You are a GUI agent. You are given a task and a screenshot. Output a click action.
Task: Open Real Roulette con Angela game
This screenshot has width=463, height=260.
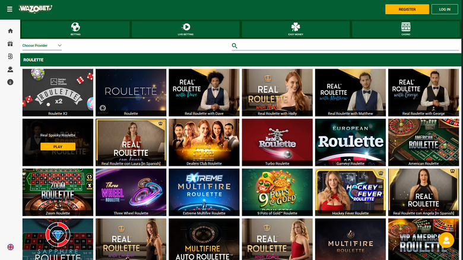[x=423, y=192]
